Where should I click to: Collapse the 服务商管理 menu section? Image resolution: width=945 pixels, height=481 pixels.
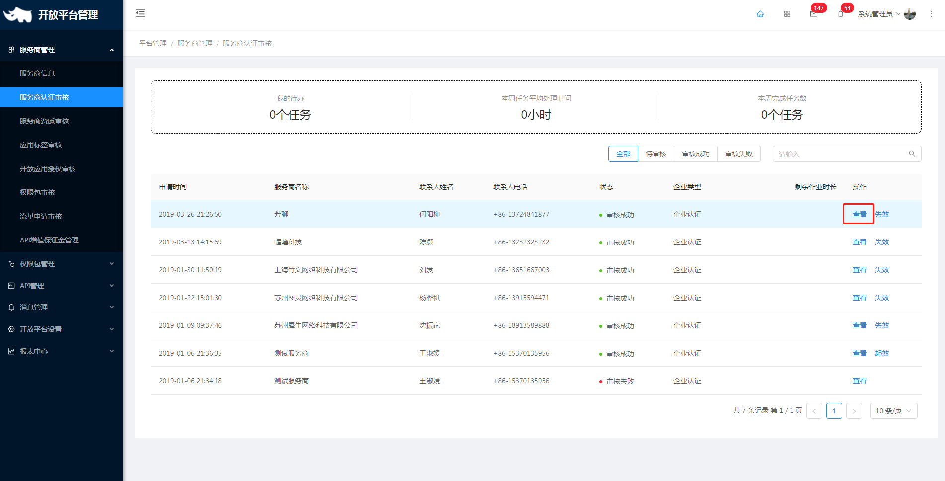112,50
